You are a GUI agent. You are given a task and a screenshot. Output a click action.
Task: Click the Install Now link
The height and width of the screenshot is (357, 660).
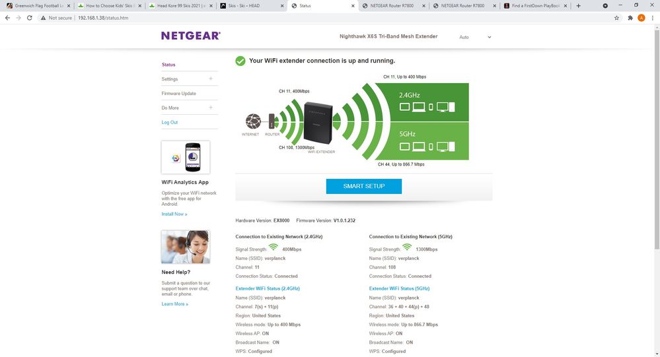click(x=174, y=214)
